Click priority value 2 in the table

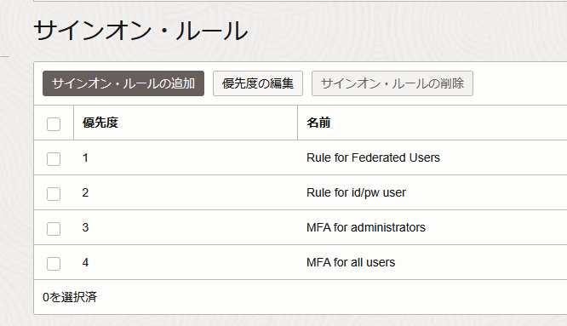[x=85, y=192]
